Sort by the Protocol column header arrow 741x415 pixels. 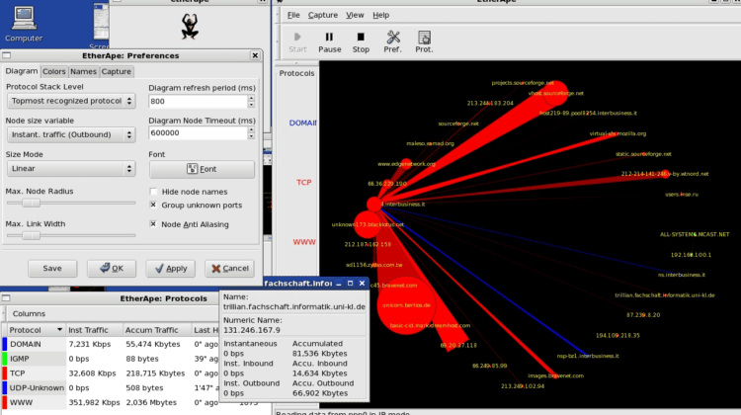(59, 329)
